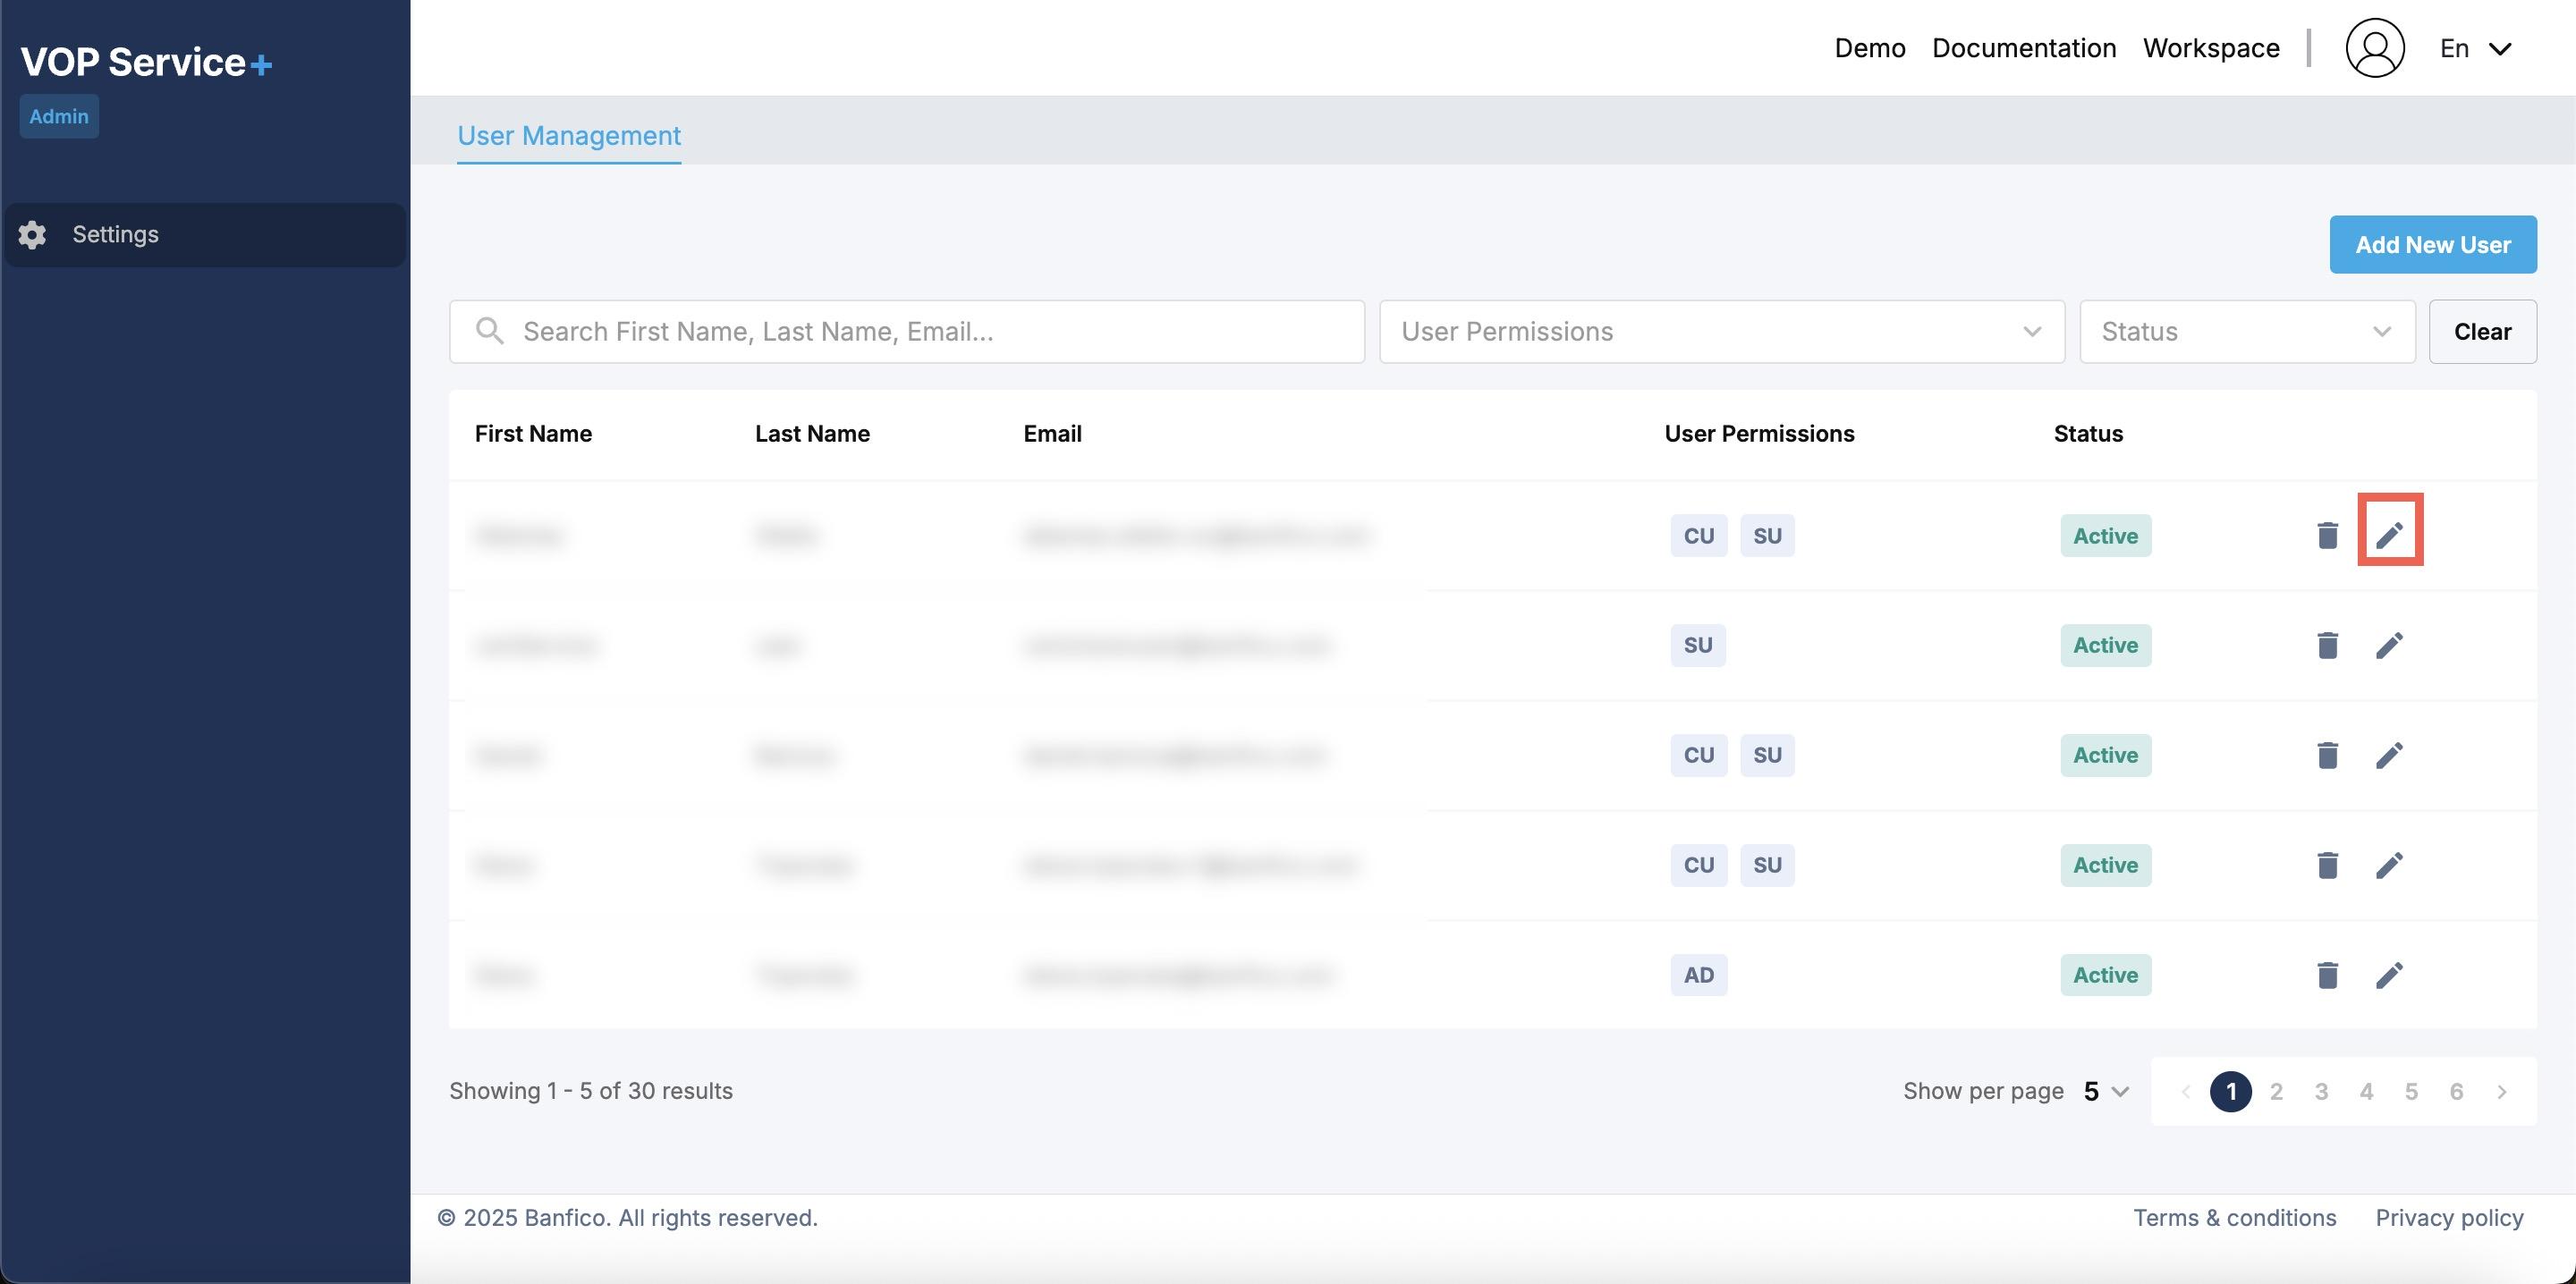
Task: Click trash icon in the AD user row
Action: click(2327, 975)
